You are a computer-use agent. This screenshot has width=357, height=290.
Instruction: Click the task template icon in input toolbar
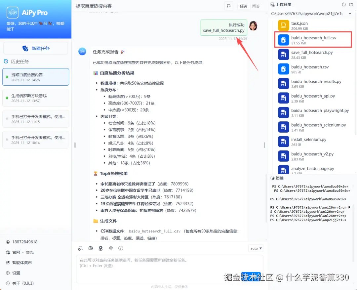80,248
